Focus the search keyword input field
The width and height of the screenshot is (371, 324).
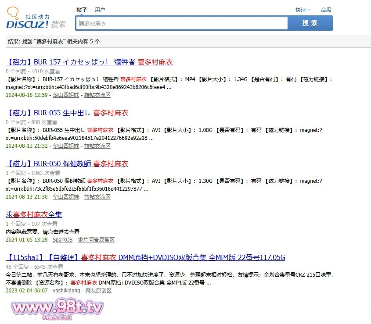pyautogui.click(x=182, y=23)
